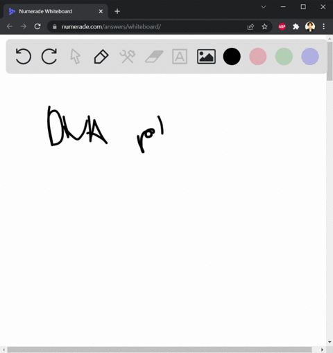
Task: Close the Numerade Whiteboard tab
Action: click(101, 11)
